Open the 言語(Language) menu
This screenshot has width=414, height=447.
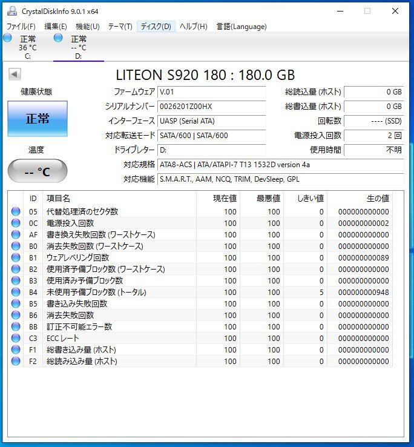pyautogui.click(x=241, y=27)
